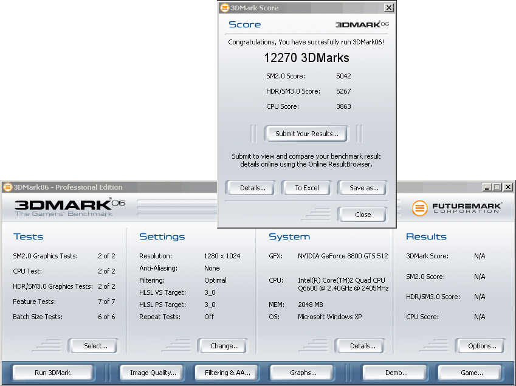
Task: Click the SM2.0 Graphics Tests '2 of 2' value
Action: coord(106,256)
